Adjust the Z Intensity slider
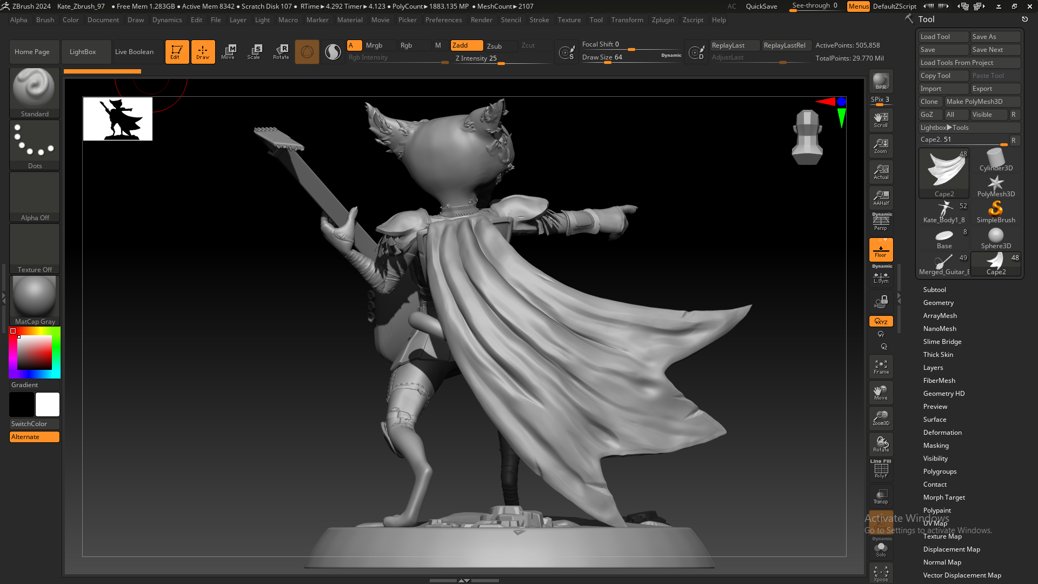 point(502,59)
